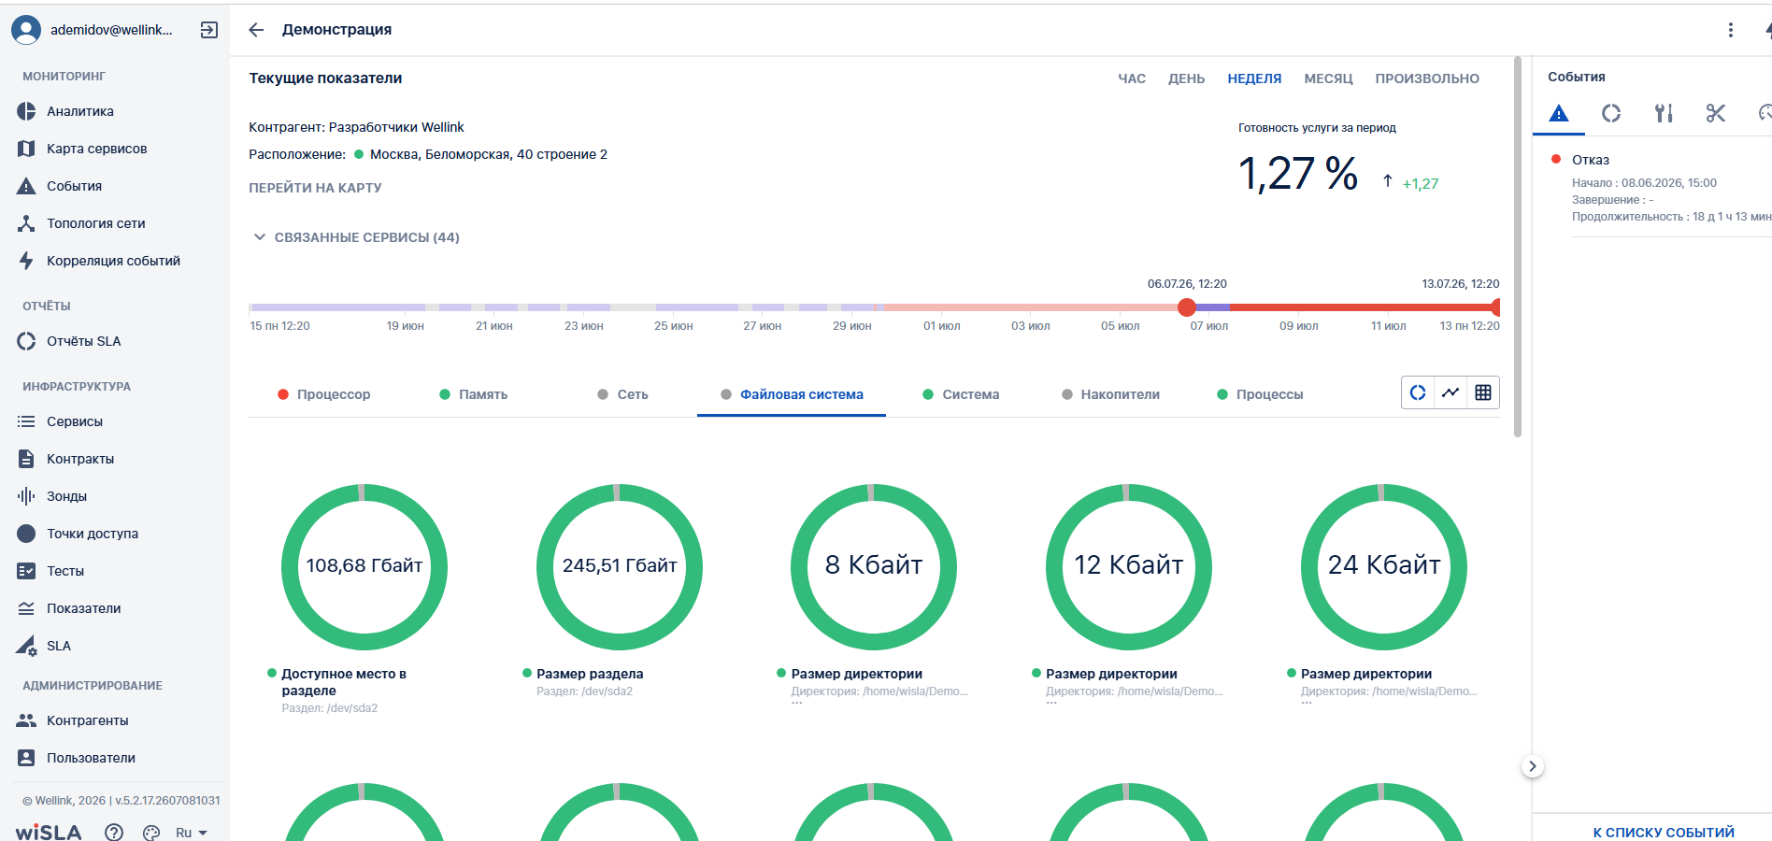
Task: Switch to table grid view
Action: [x=1483, y=392]
